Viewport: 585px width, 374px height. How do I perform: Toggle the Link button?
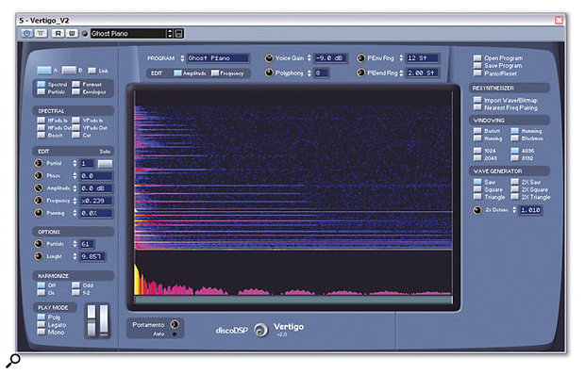(92, 71)
